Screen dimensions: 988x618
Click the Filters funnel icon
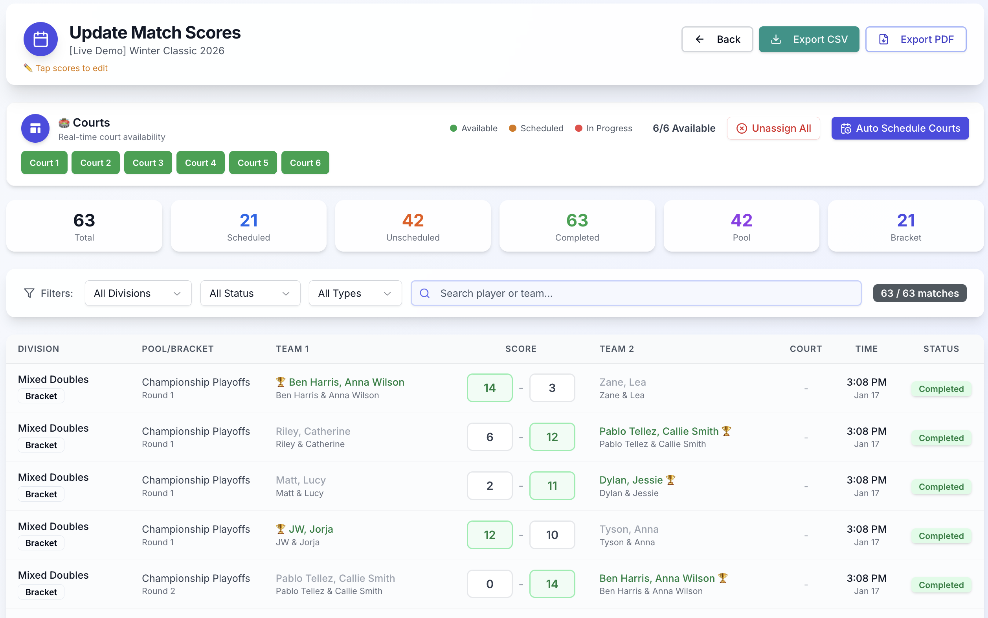click(29, 293)
